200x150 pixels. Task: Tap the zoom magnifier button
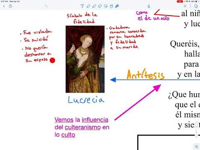[x=196, y=147]
